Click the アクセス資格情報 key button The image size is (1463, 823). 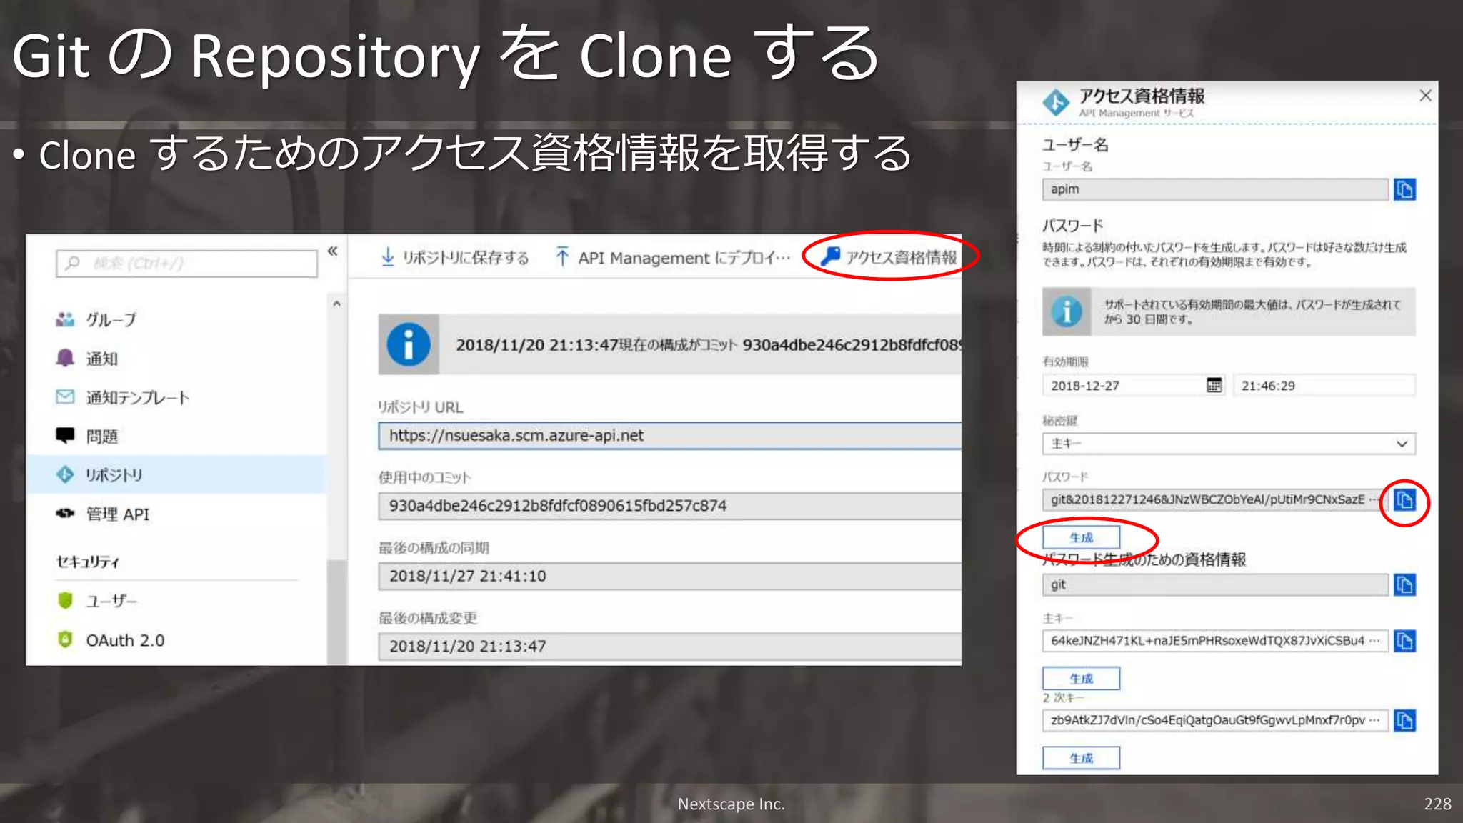(x=889, y=257)
